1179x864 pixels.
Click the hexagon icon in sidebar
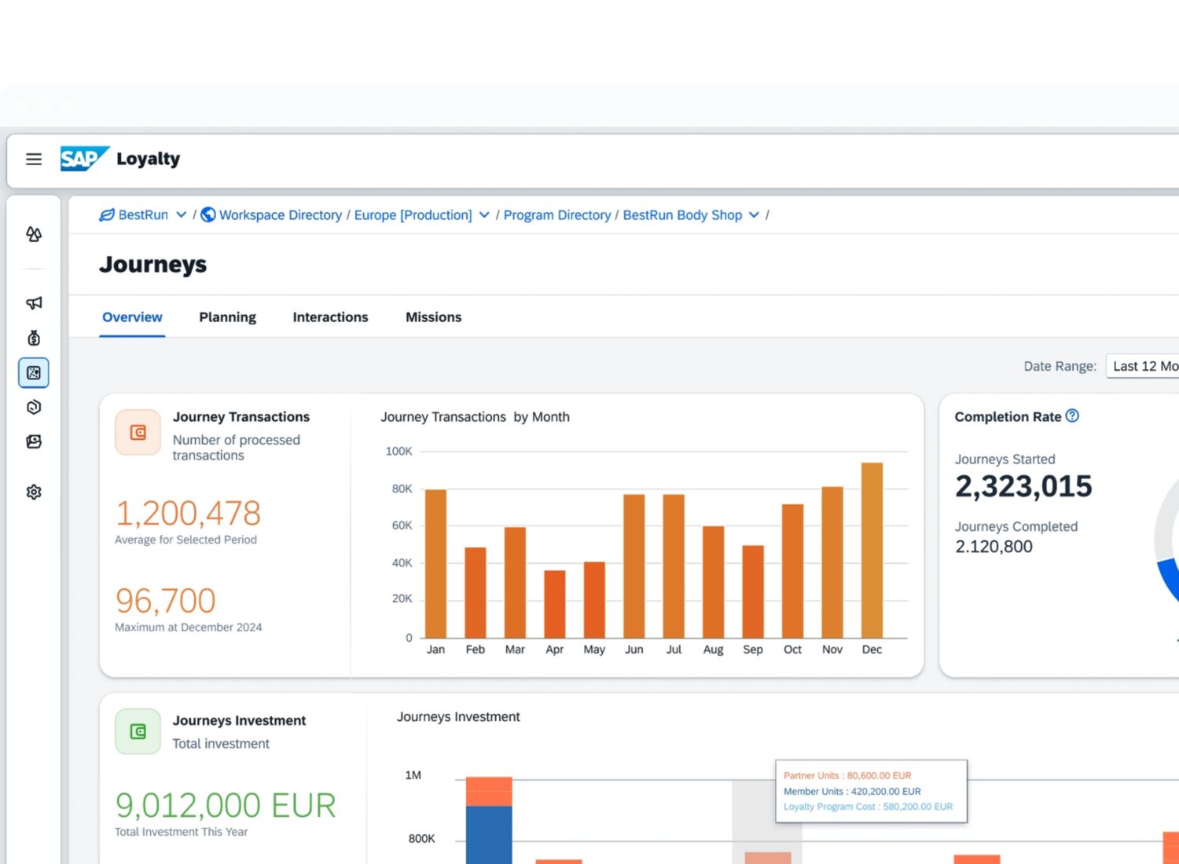point(34,407)
